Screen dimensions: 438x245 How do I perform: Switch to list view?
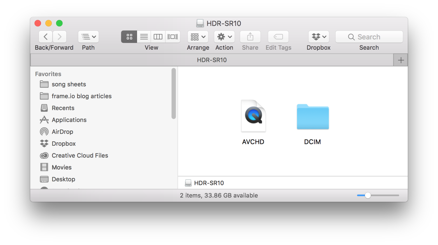click(144, 37)
